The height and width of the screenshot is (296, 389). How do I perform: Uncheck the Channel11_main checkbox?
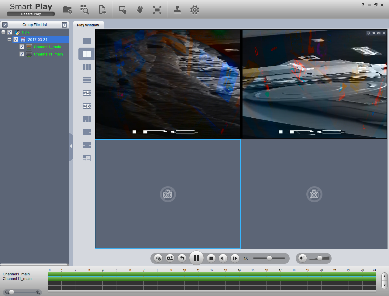[22, 54]
